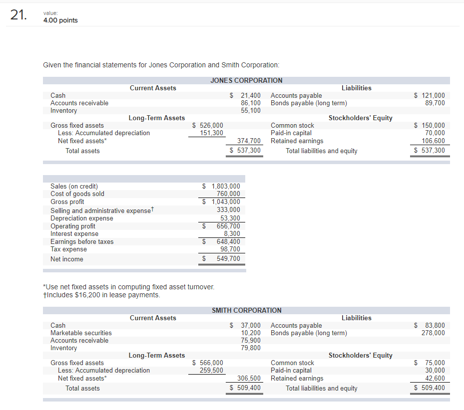Viewport: 464px width, 410px height.
Task: Click the JONES CORPORATION table header
Action: [246, 80]
